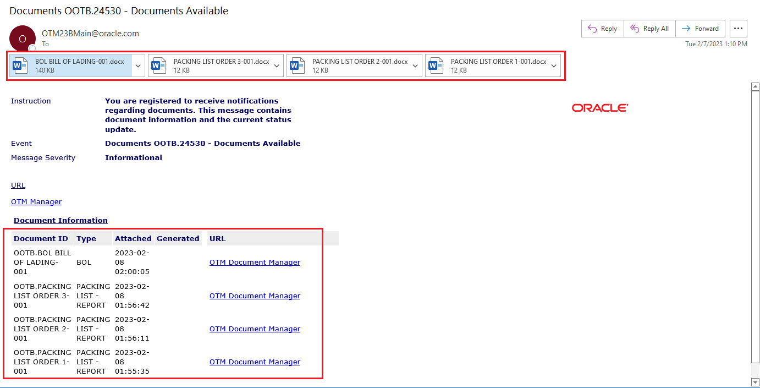Click the Document ID column header
The image size is (760, 388).
click(41, 239)
